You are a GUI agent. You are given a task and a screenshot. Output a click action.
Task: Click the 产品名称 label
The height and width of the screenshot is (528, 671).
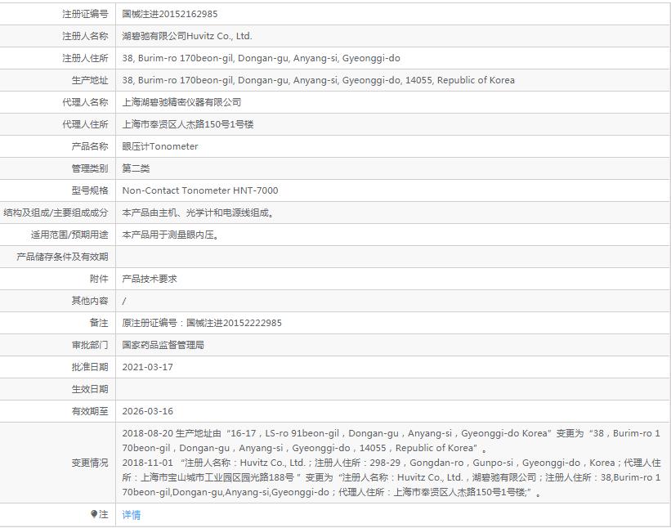tap(90, 147)
